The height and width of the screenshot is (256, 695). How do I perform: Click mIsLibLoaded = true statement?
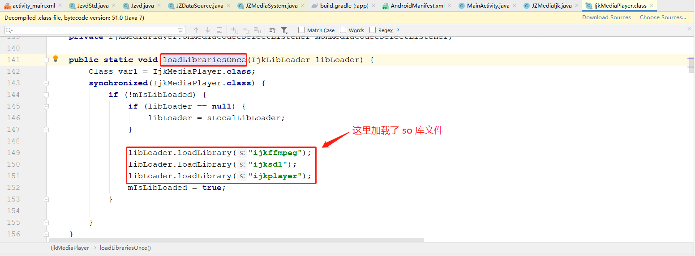[x=176, y=188]
